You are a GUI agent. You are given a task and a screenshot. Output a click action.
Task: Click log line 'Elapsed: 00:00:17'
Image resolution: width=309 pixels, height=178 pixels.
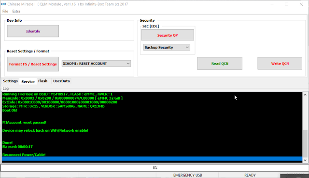[17, 147]
